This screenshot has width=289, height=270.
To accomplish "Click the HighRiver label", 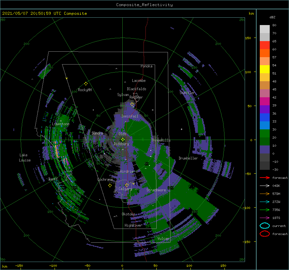I will (133, 225).
